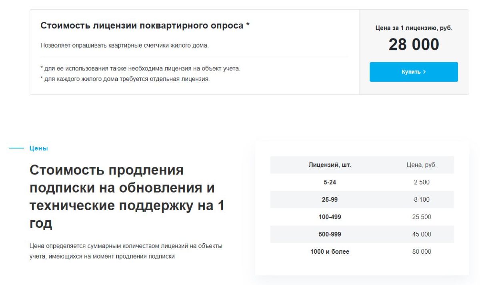Click the blue 'Цены' section label
This screenshot has width=480, height=285.
(x=39, y=148)
